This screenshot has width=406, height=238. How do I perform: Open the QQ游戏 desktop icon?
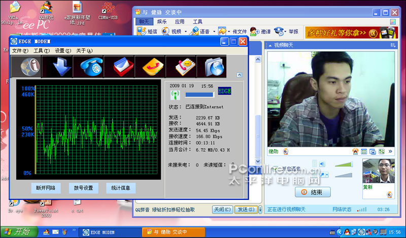(46, 11)
